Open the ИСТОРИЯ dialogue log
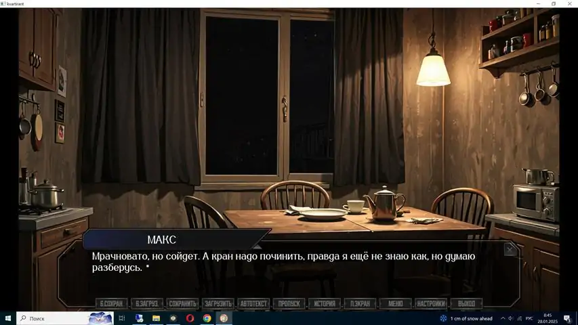The image size is (578, 325). tap(325, 303)
